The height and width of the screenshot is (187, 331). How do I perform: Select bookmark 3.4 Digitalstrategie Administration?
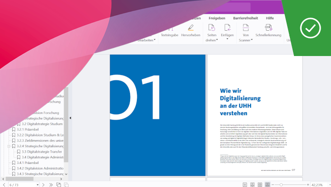tap(42, 157)
